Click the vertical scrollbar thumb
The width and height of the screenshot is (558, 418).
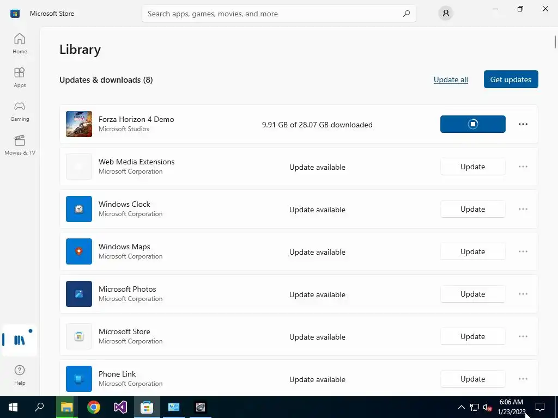555,41
